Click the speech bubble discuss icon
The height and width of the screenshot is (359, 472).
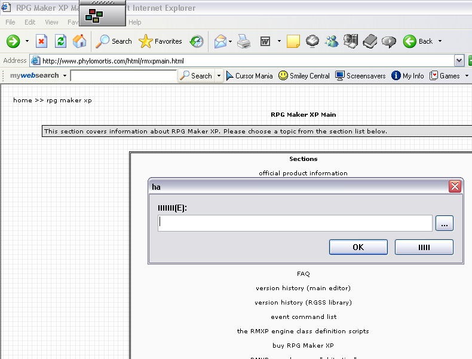point(389,41)
